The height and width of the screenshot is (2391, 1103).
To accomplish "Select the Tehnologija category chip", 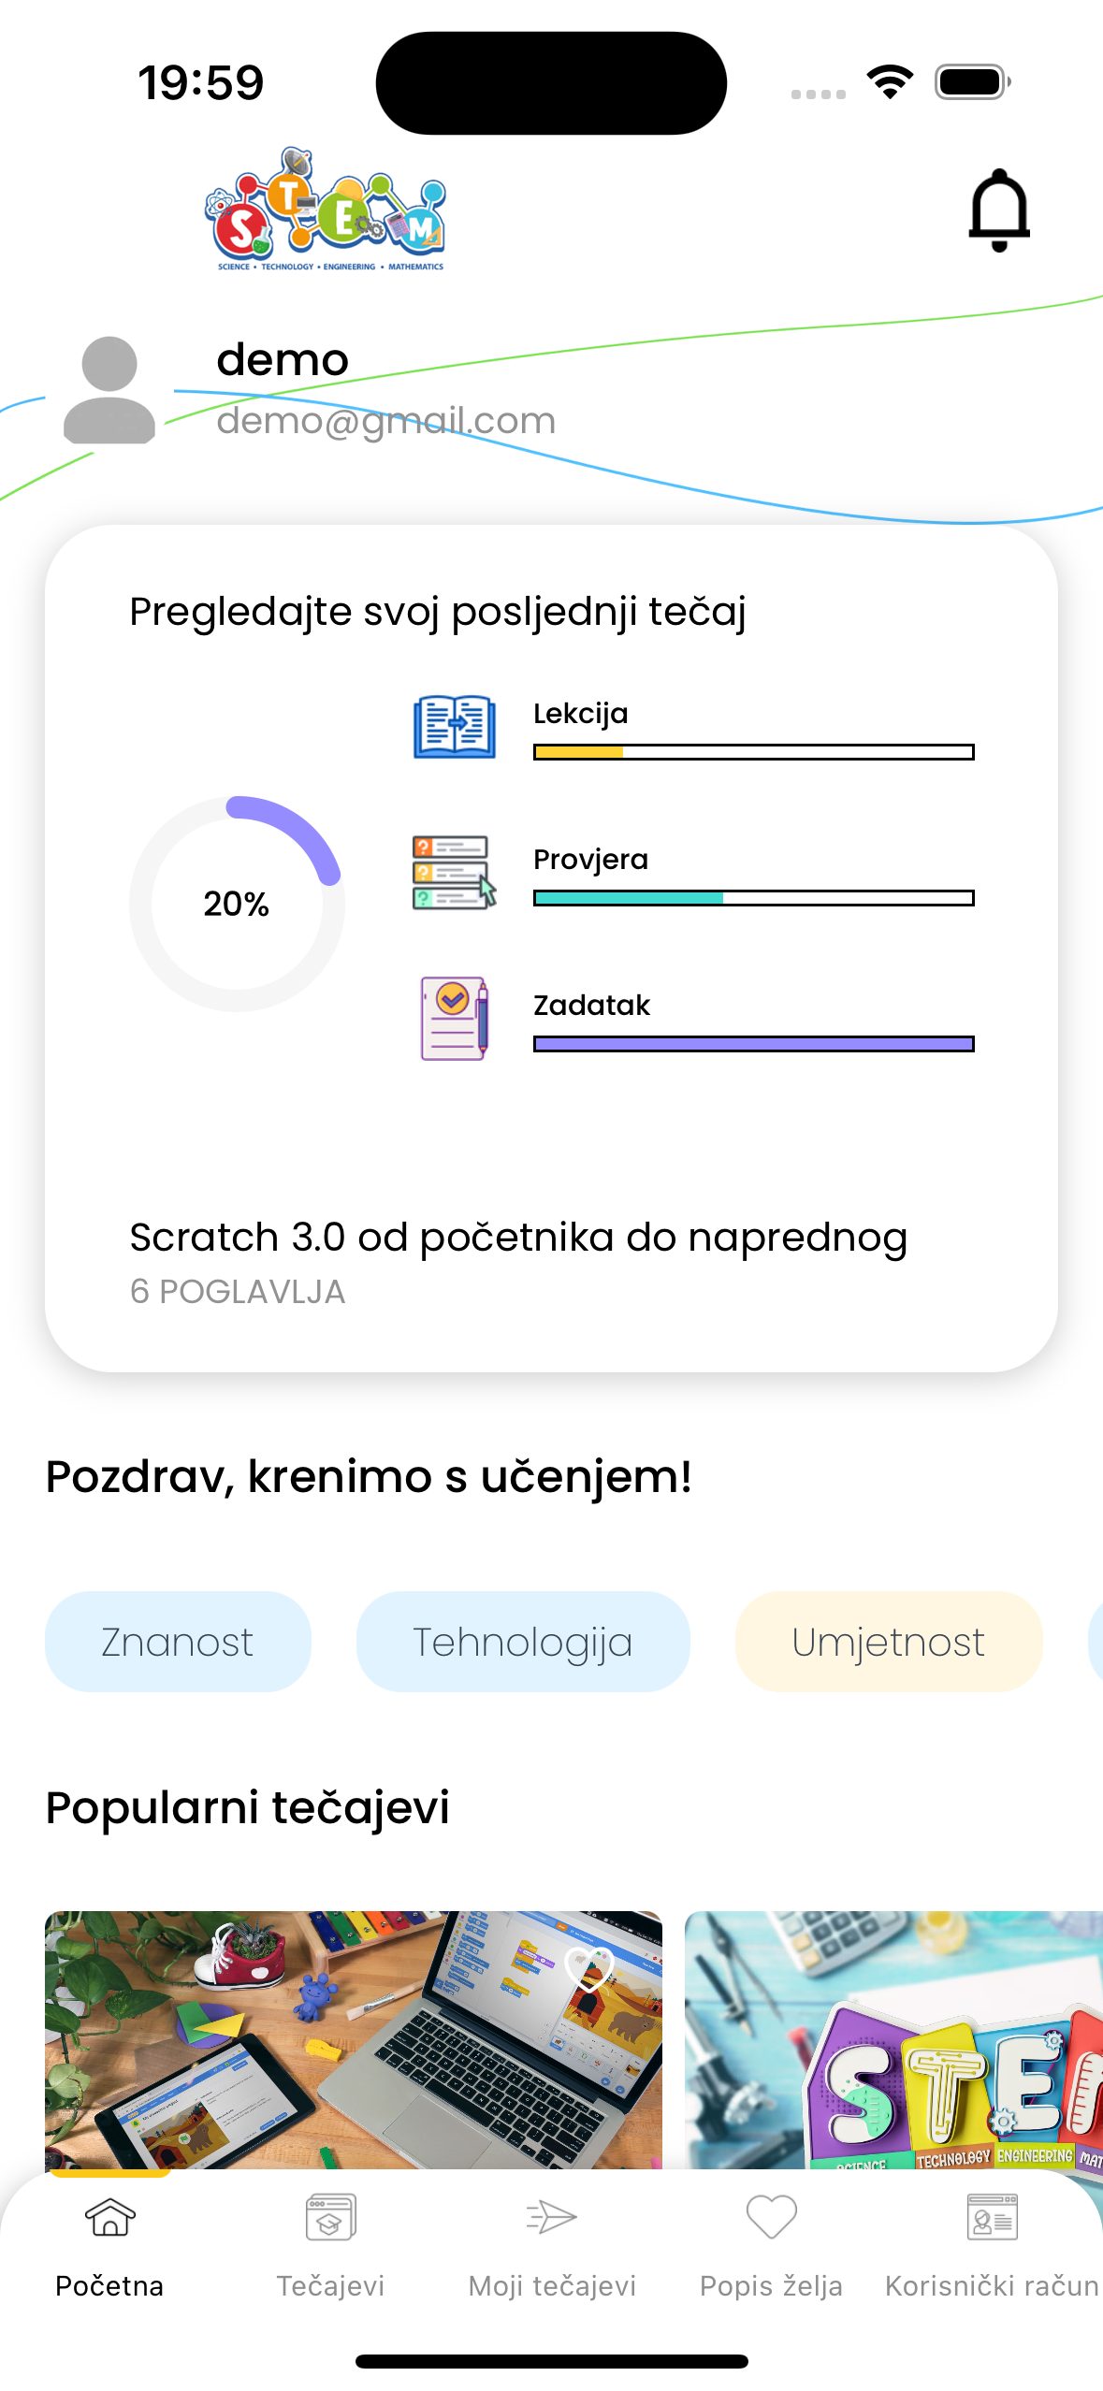I will (523, 1642).
